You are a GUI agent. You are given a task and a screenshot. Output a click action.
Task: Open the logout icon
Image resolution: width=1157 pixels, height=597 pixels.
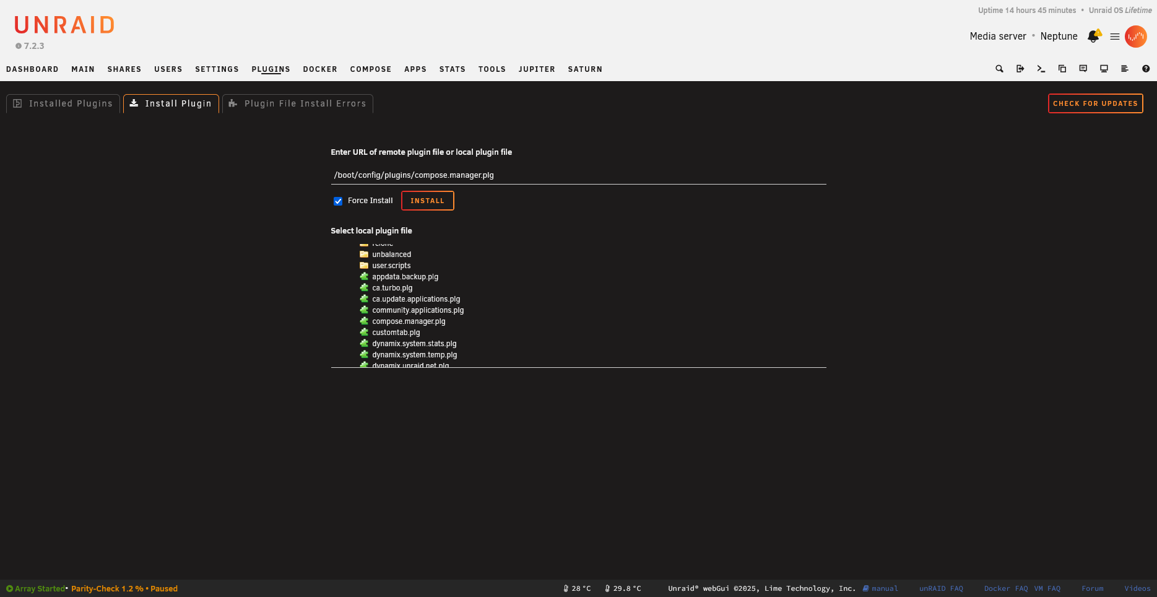pos(1020,69)
